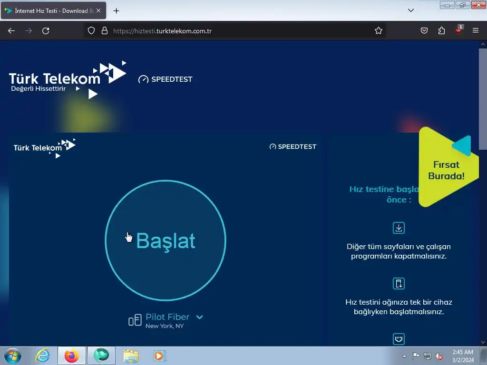Image resolution: width=487 pixels, height=365 pixels.
Task: Click the URL address bar field
Action: 235,31
